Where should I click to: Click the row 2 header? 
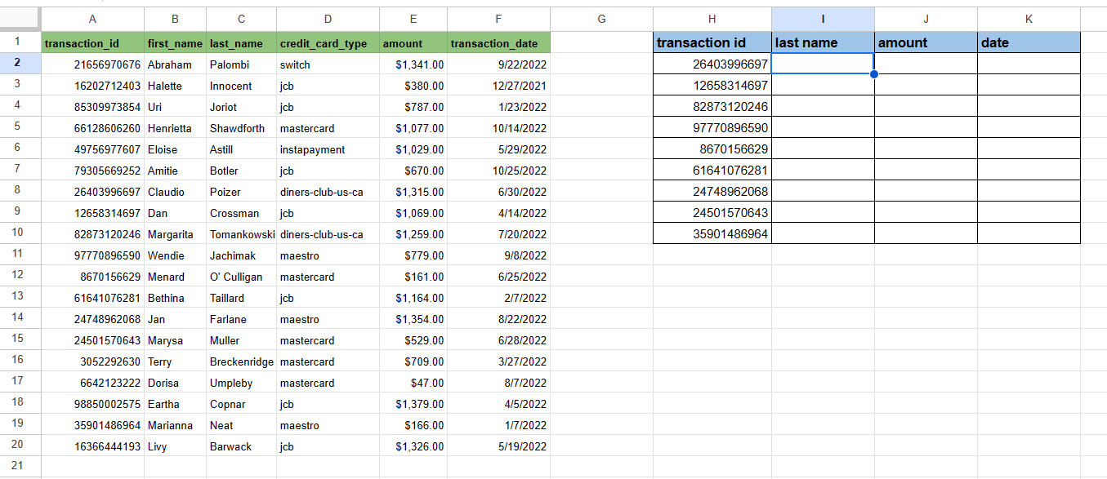click(x=17, y=64)
